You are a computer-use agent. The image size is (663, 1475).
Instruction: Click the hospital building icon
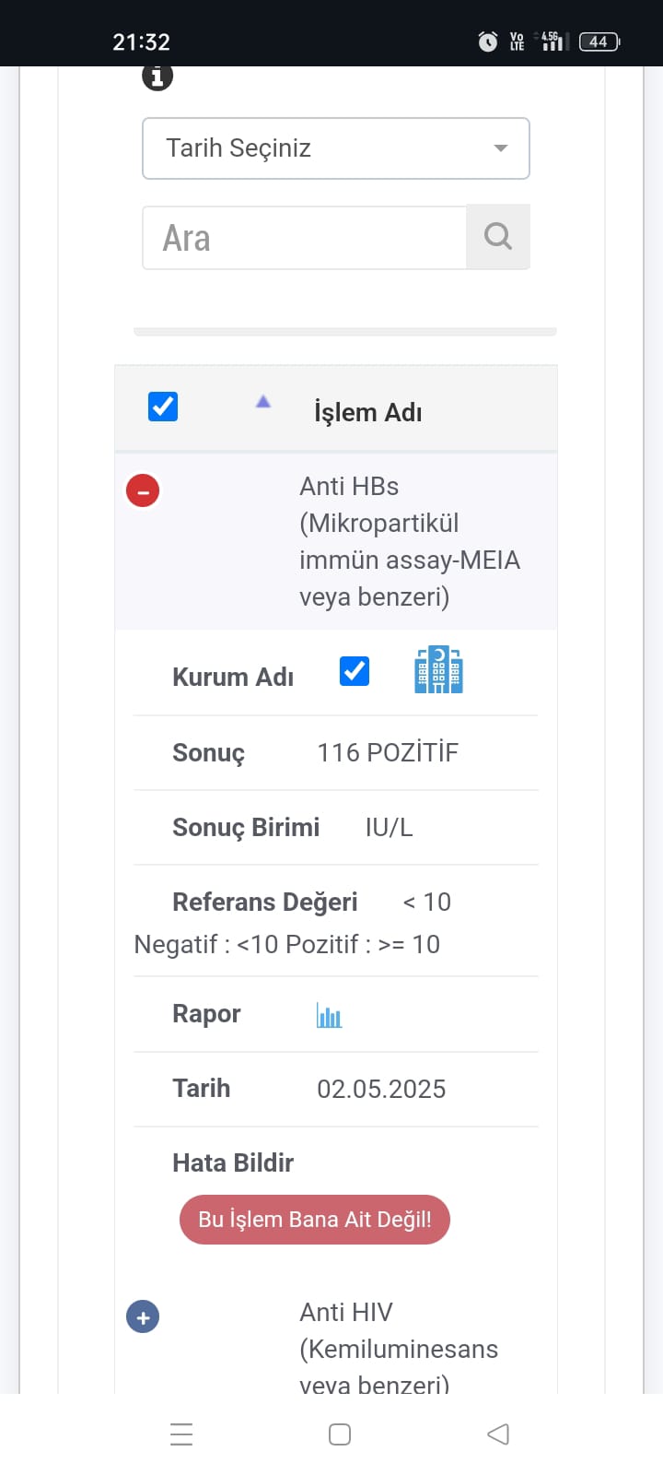438,670
